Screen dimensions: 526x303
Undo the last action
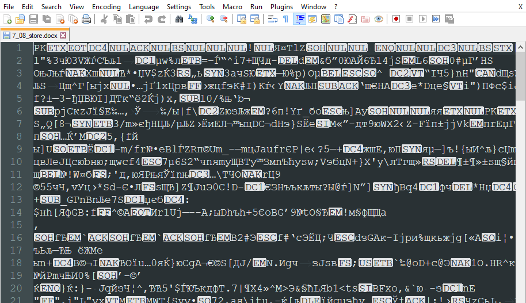(x=148, y=19)
